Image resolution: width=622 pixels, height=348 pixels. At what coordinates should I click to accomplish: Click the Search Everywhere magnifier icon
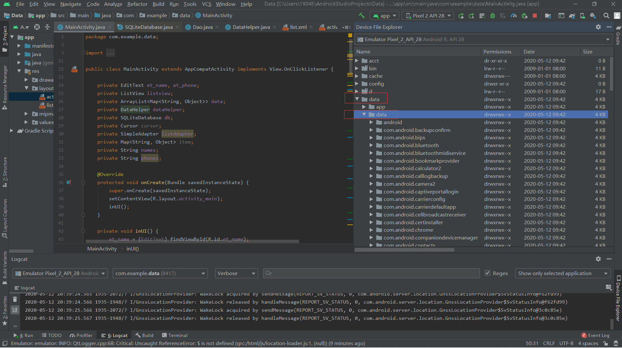coord(606,16)
